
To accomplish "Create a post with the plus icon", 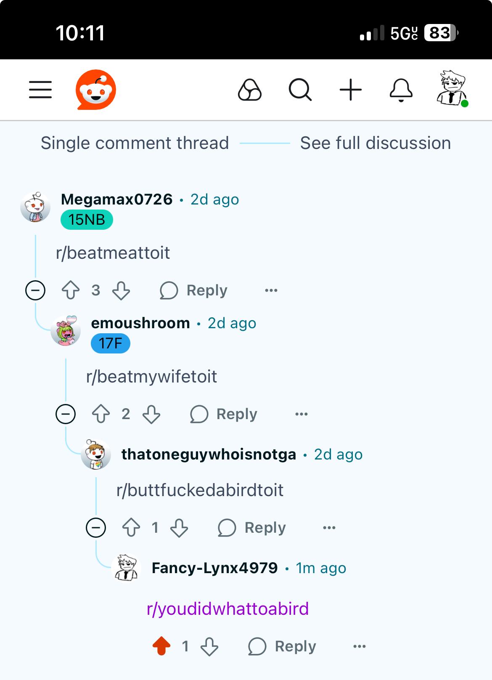I will (x=351, y=90).
